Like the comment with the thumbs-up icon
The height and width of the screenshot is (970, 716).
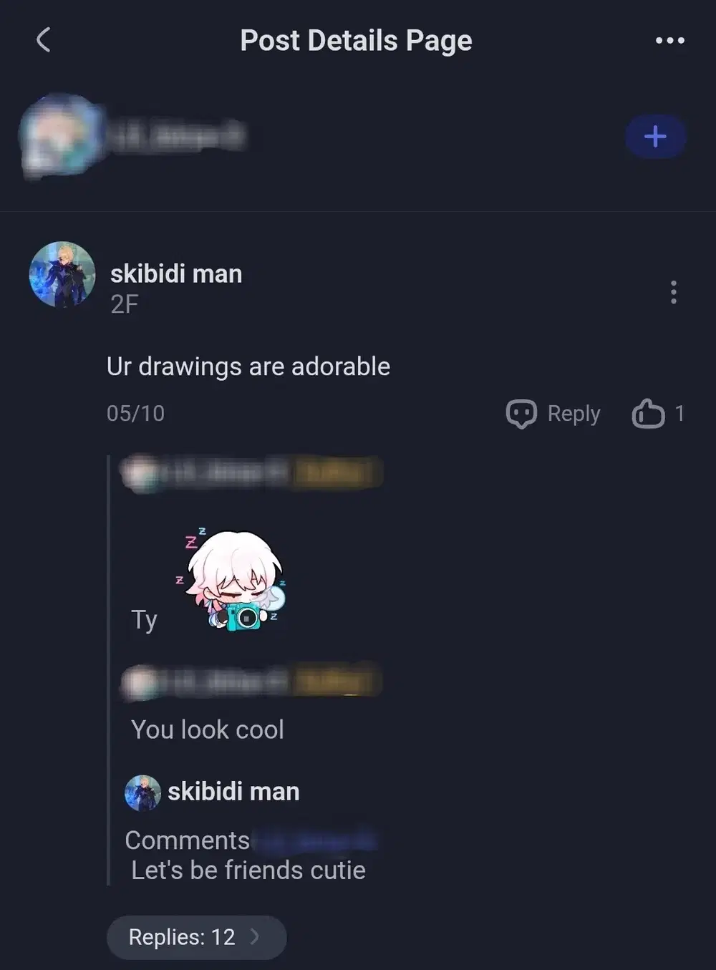tap(648, 413)
